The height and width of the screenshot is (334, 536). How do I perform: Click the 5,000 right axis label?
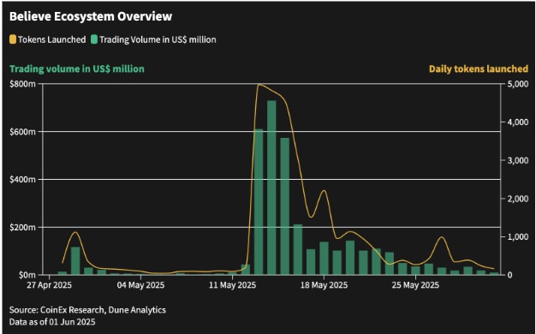coord(517,84)
